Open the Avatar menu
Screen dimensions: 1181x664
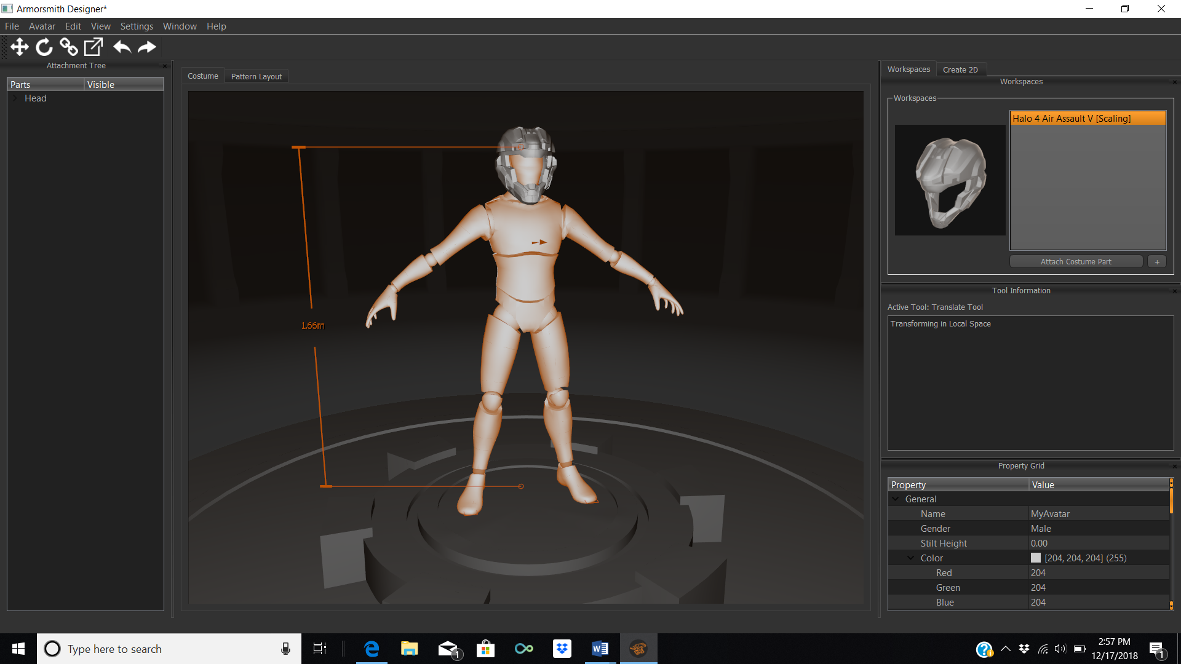pyautogui.click(x=42, y=26)
